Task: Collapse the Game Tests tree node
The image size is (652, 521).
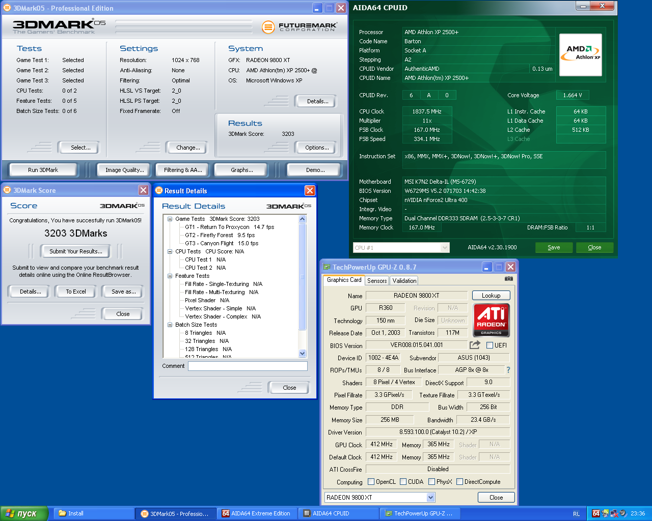Action: (x=170, y=219)
